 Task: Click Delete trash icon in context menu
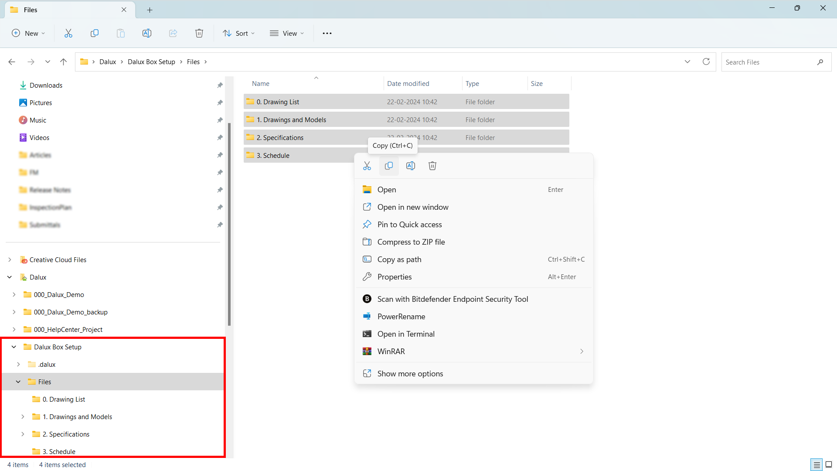pyautogui.click(x=432, y=166)
